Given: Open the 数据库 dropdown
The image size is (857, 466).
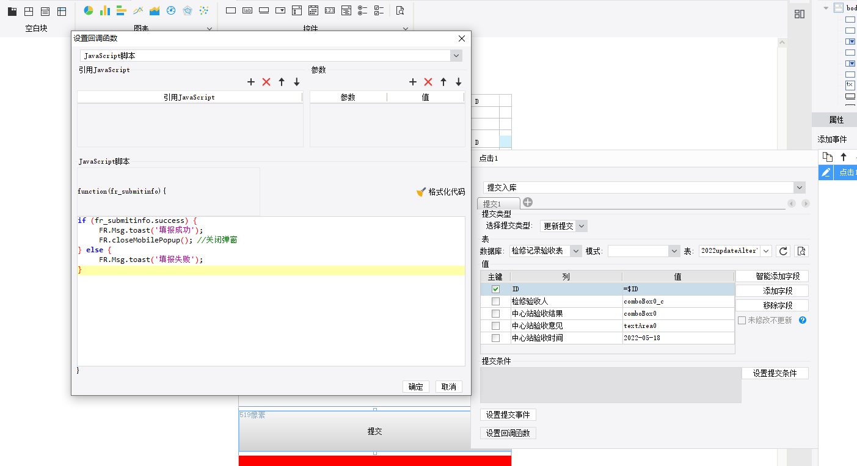Looking at the screenshot, I should pos(576,251).
